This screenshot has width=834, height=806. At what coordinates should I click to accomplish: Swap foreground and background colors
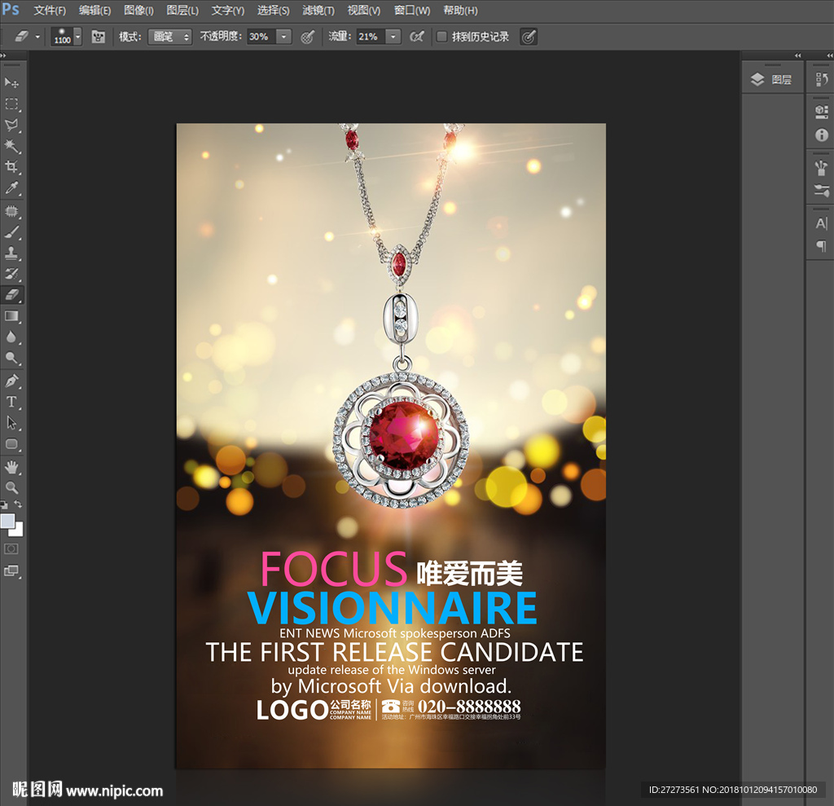pos(19,505)
